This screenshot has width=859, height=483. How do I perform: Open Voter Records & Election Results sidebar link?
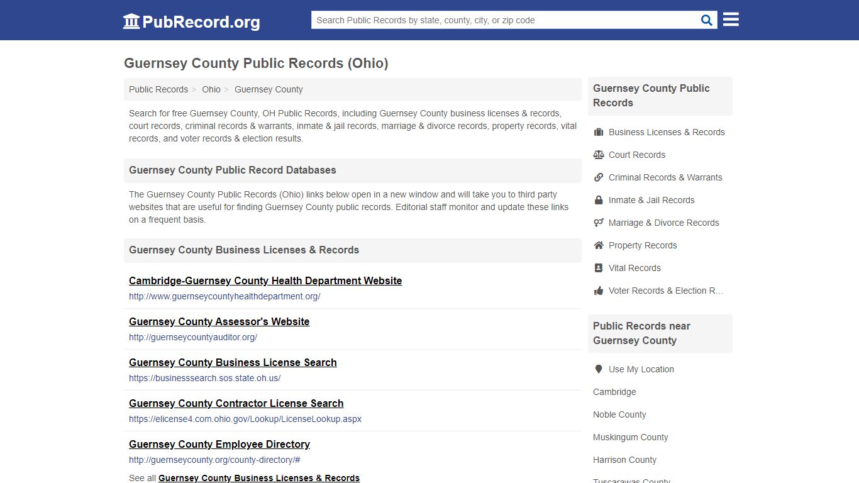pos(666,291)
